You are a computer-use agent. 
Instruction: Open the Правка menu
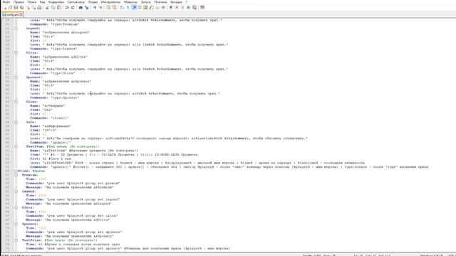coord(19,2)
